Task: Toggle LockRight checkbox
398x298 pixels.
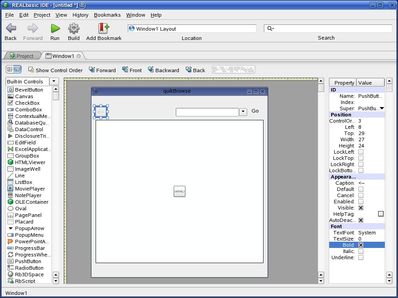Action: coord(361,164)
